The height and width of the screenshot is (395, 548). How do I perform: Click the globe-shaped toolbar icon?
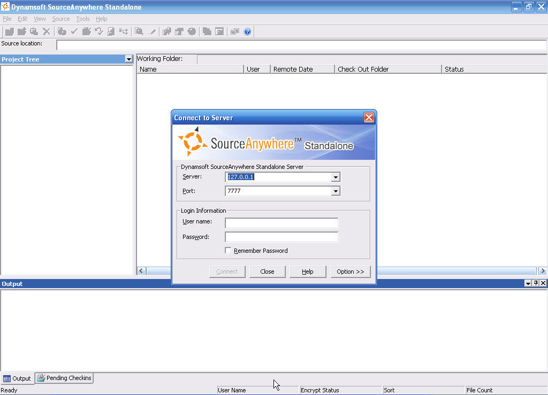point(192,32)
